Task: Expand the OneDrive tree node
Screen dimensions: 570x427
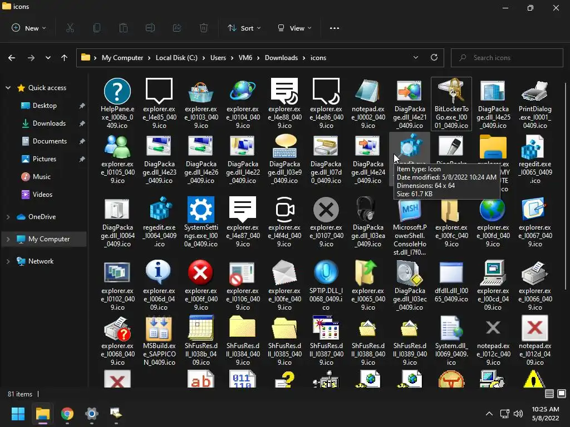Action: [x=8, y=217]
